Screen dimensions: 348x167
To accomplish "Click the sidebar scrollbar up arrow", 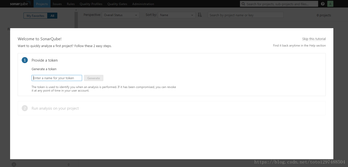I will tap(76, 10).
